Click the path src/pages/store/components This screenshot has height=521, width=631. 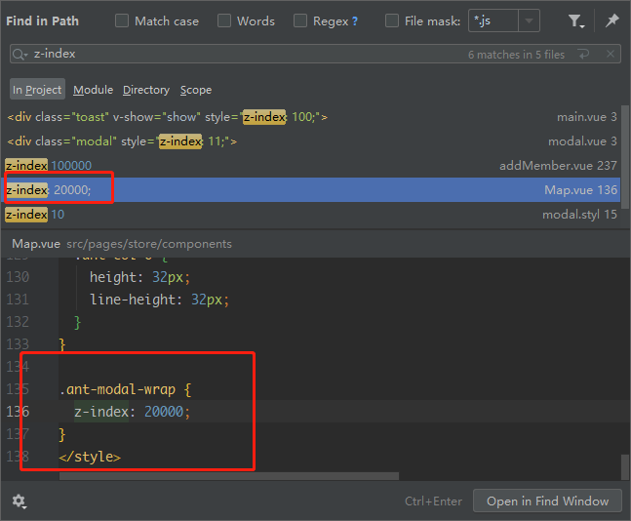pos(149,244)
